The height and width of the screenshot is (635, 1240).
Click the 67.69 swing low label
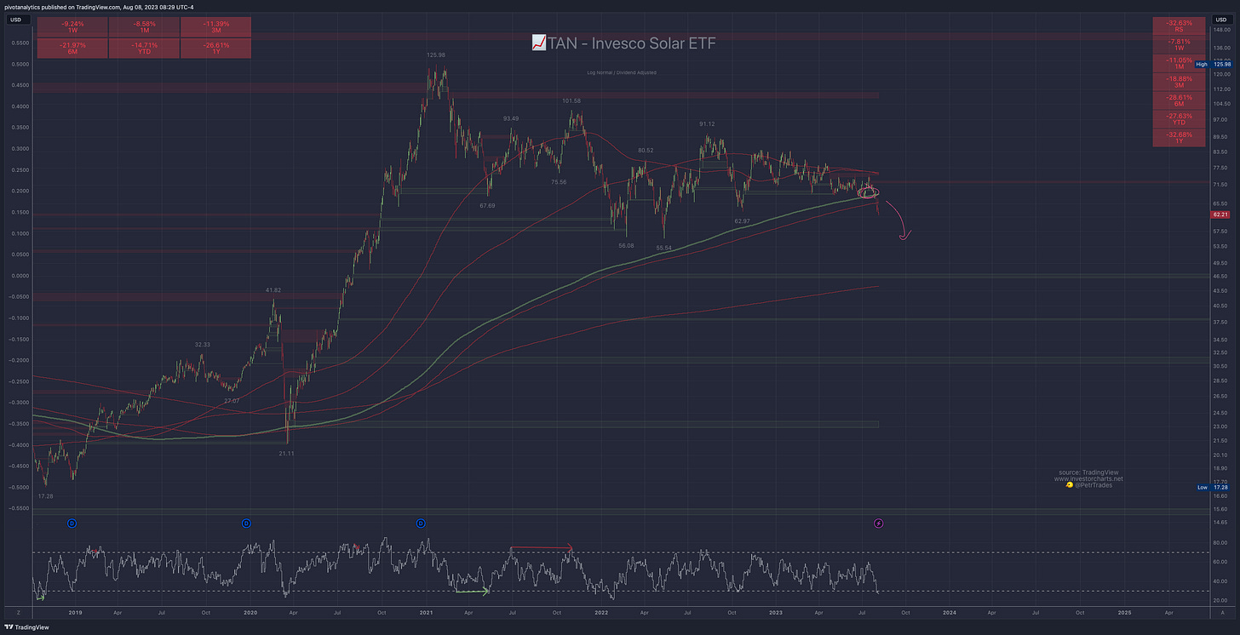488,205
